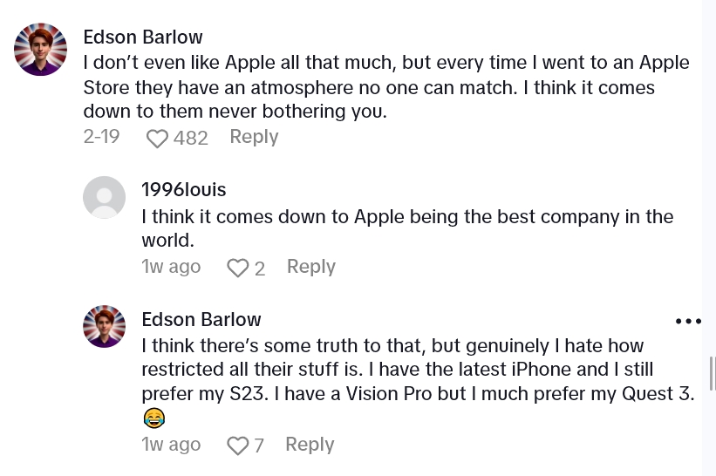Screen dimensions: 716x476
Task: Click Edson Barlow's avatar beside the Vision Pro reply
Action: (x=104, y=327)
